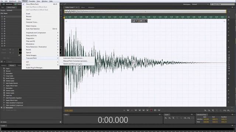
Task: Select Fade Out history entry
Action: (9, 95)
